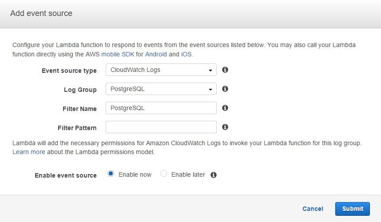The image size is (381, 222).
Task: Open the CloudWatch Logs source type dropdown
Action: (161, 70)
